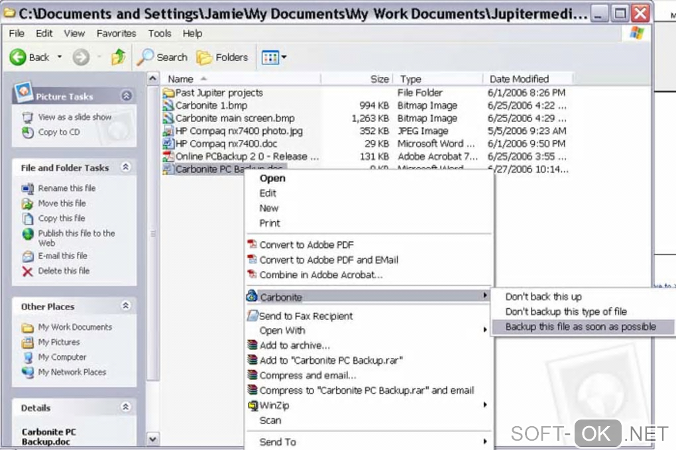Select the Carbonite 1.bmp file
Viewport: 676px width, 450px height.
point(211,105)
